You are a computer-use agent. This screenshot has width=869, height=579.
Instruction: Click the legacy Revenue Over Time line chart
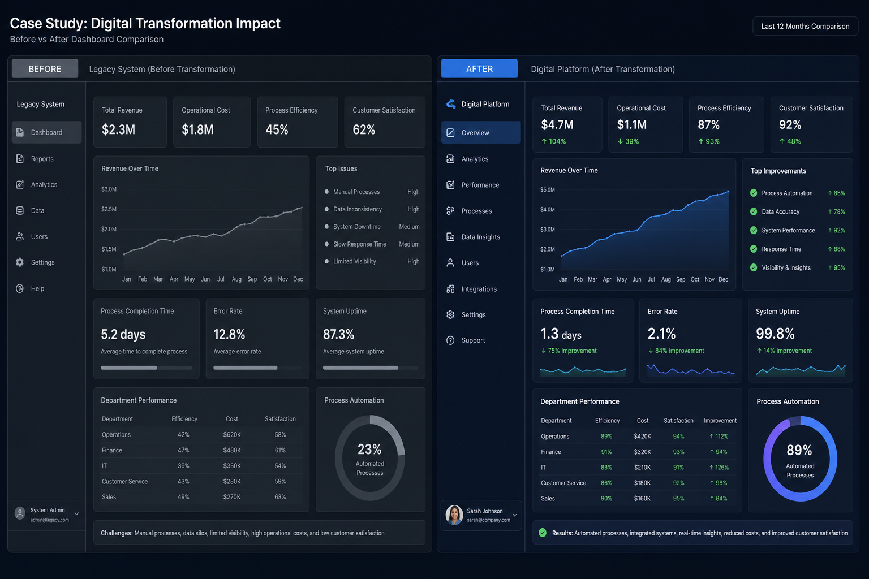pos(213,232)
